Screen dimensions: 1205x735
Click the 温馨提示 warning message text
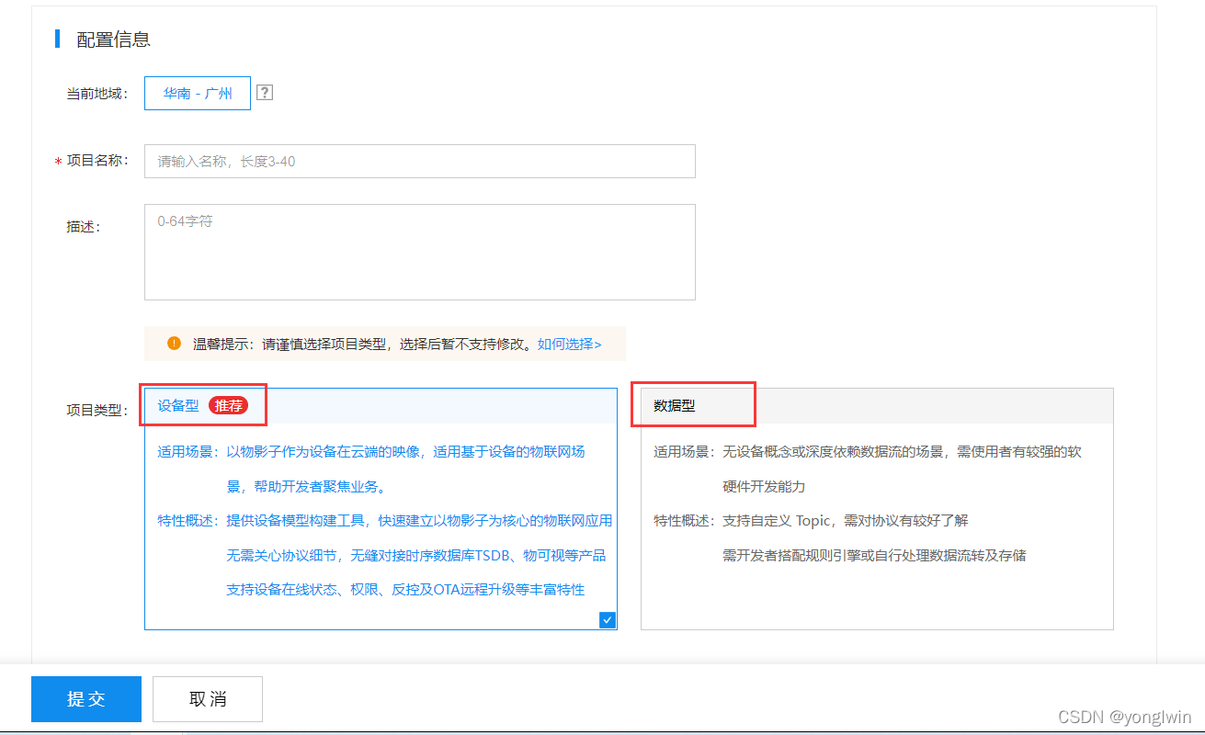click(362, 345)
